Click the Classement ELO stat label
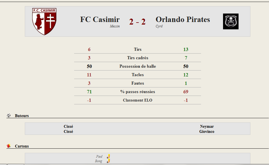This screenshot has width=269, height=165. coord(138,100)
